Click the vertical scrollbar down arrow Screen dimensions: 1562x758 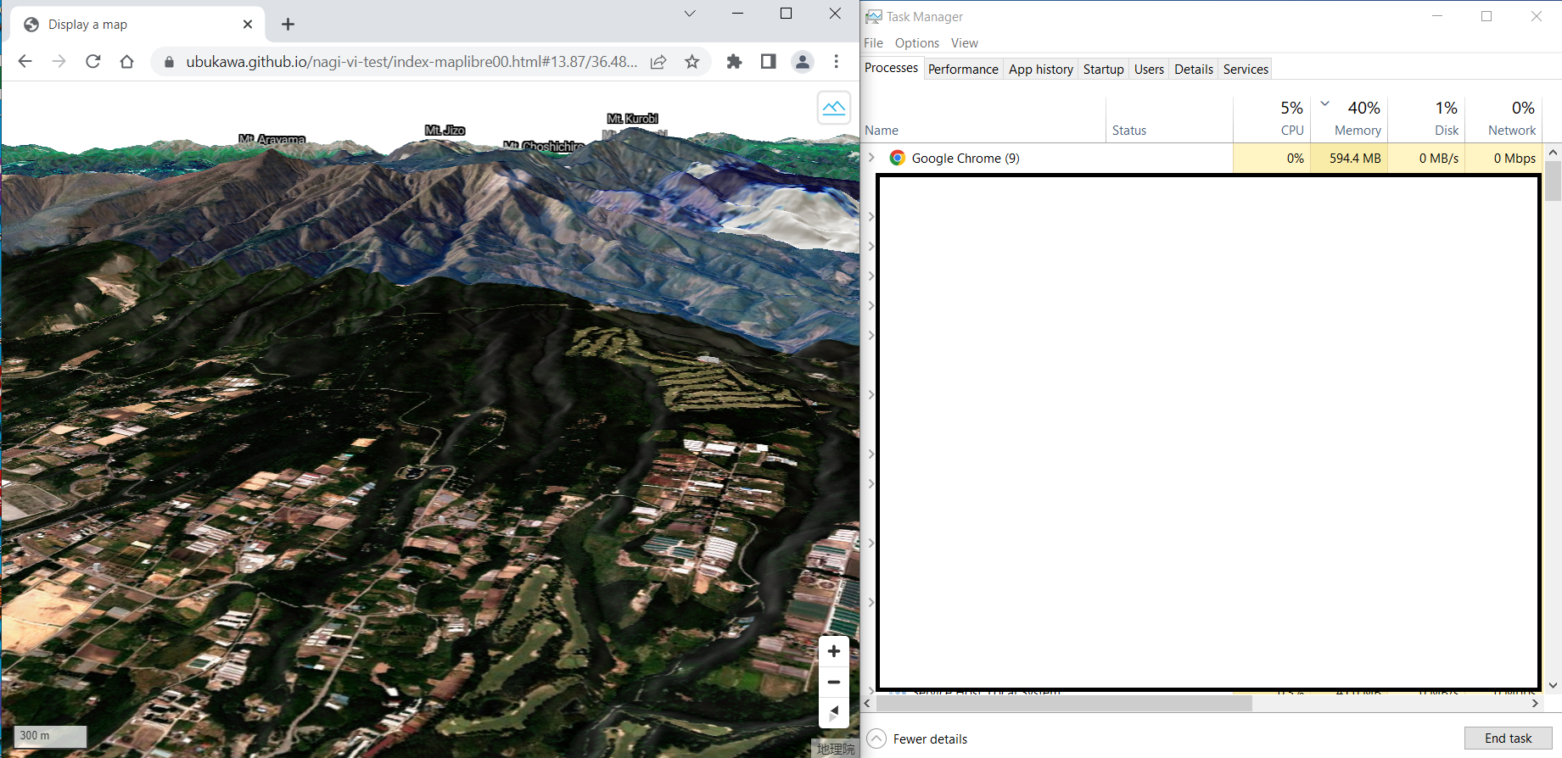click(1553, 686)
